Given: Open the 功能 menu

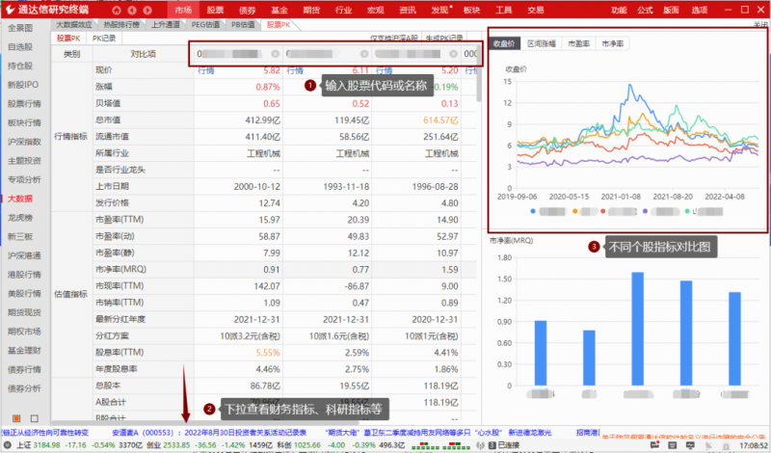Looking at the screenshot, I should click(x=619, y=10).
